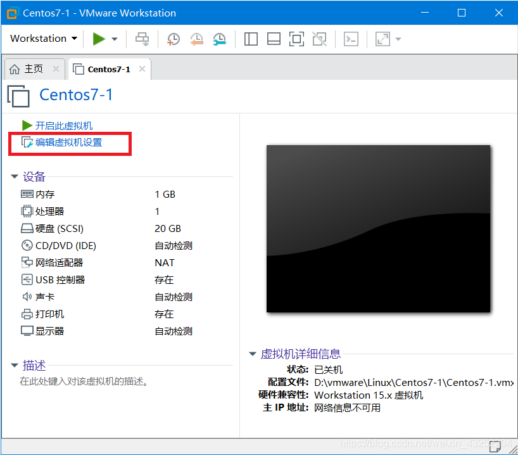
Task: Click the display monitor icon
Action: (27, 331)
